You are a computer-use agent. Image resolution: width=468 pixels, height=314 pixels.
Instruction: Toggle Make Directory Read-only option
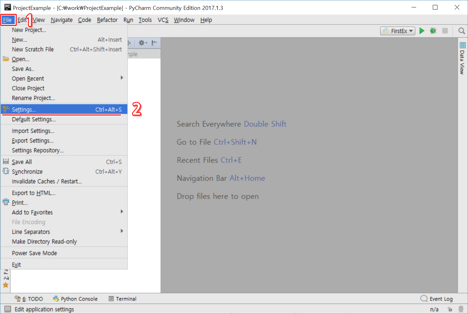click(44, 241)
